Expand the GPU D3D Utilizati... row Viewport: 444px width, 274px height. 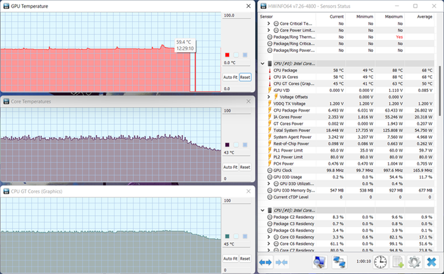point(269,184)
